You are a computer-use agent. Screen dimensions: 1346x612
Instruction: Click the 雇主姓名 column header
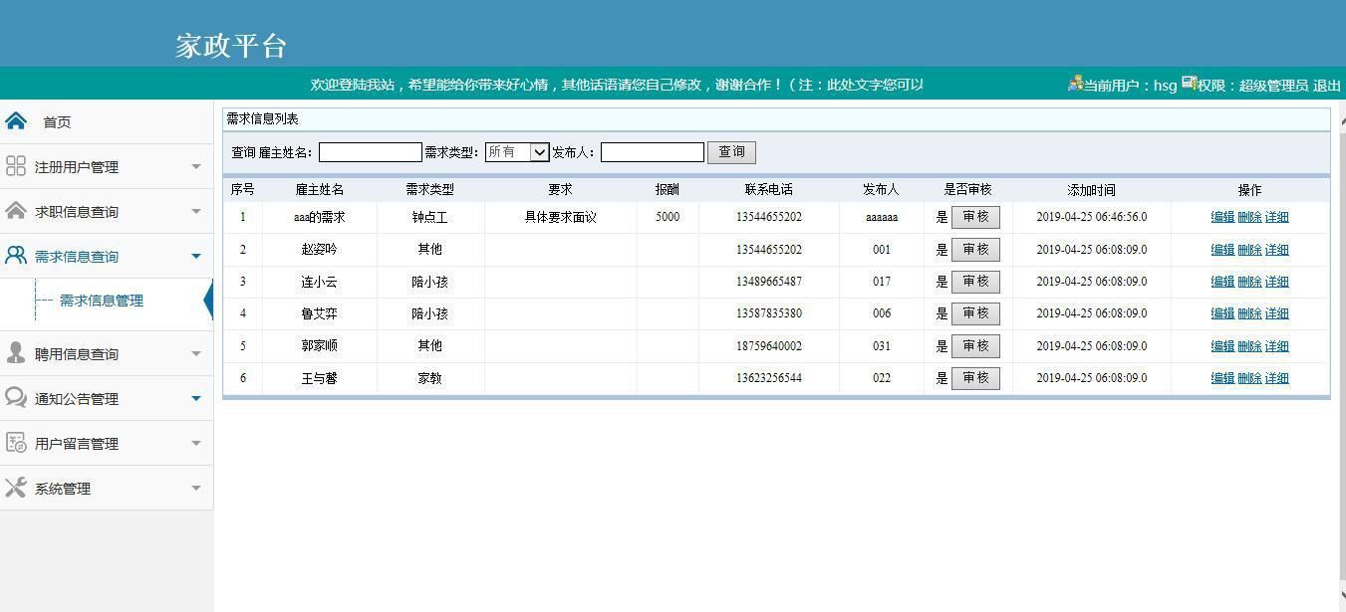pyautogui.click(x=320, y=189)
